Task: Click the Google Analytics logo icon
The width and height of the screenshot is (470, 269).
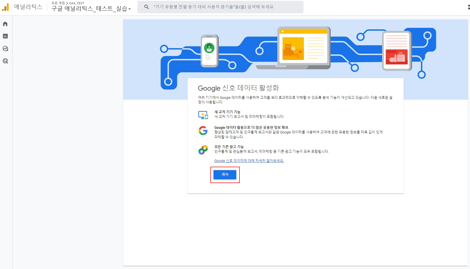Action: 5,7
